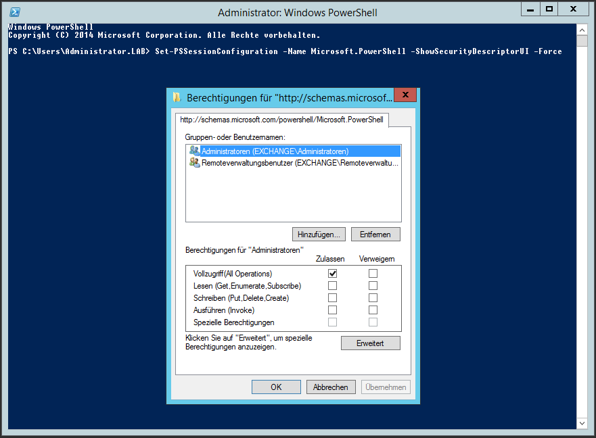Check Verweigern for Schreiben (Put,Delete,Create)

pos(373,298)
